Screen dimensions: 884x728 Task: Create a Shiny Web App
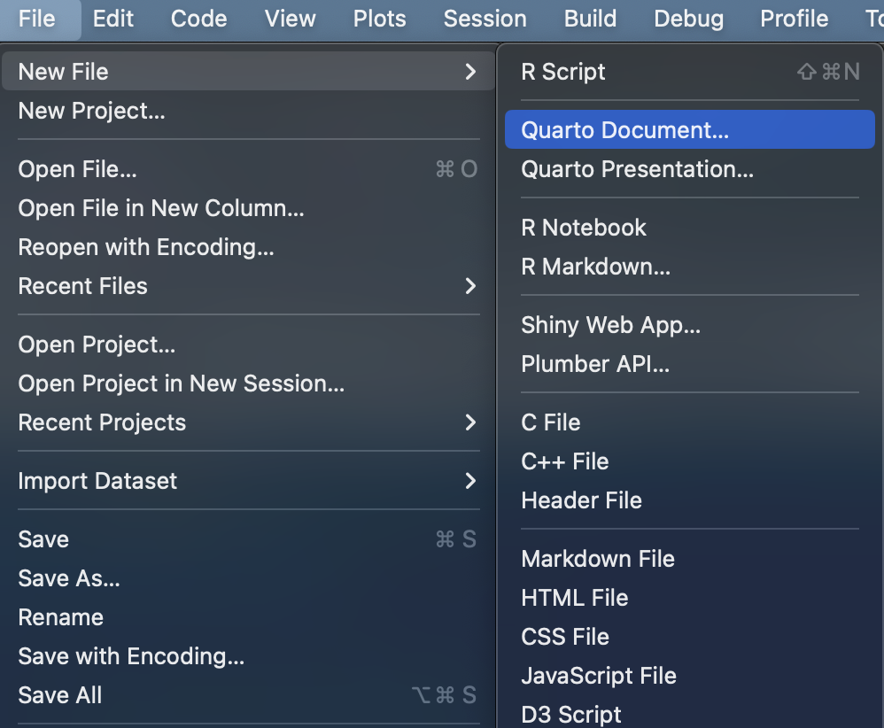[610, 325]
